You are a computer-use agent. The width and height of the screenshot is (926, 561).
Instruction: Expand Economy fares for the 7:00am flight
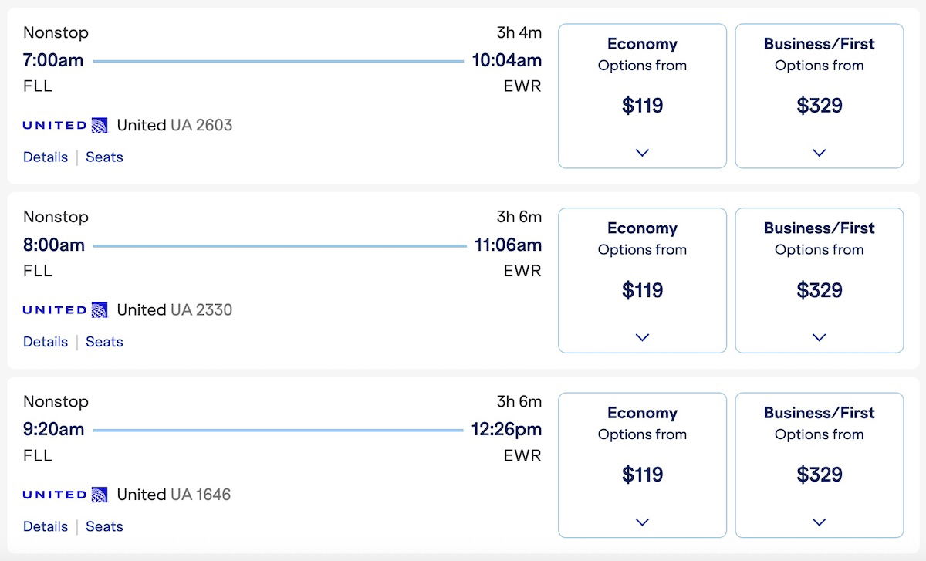coord(642,153)
